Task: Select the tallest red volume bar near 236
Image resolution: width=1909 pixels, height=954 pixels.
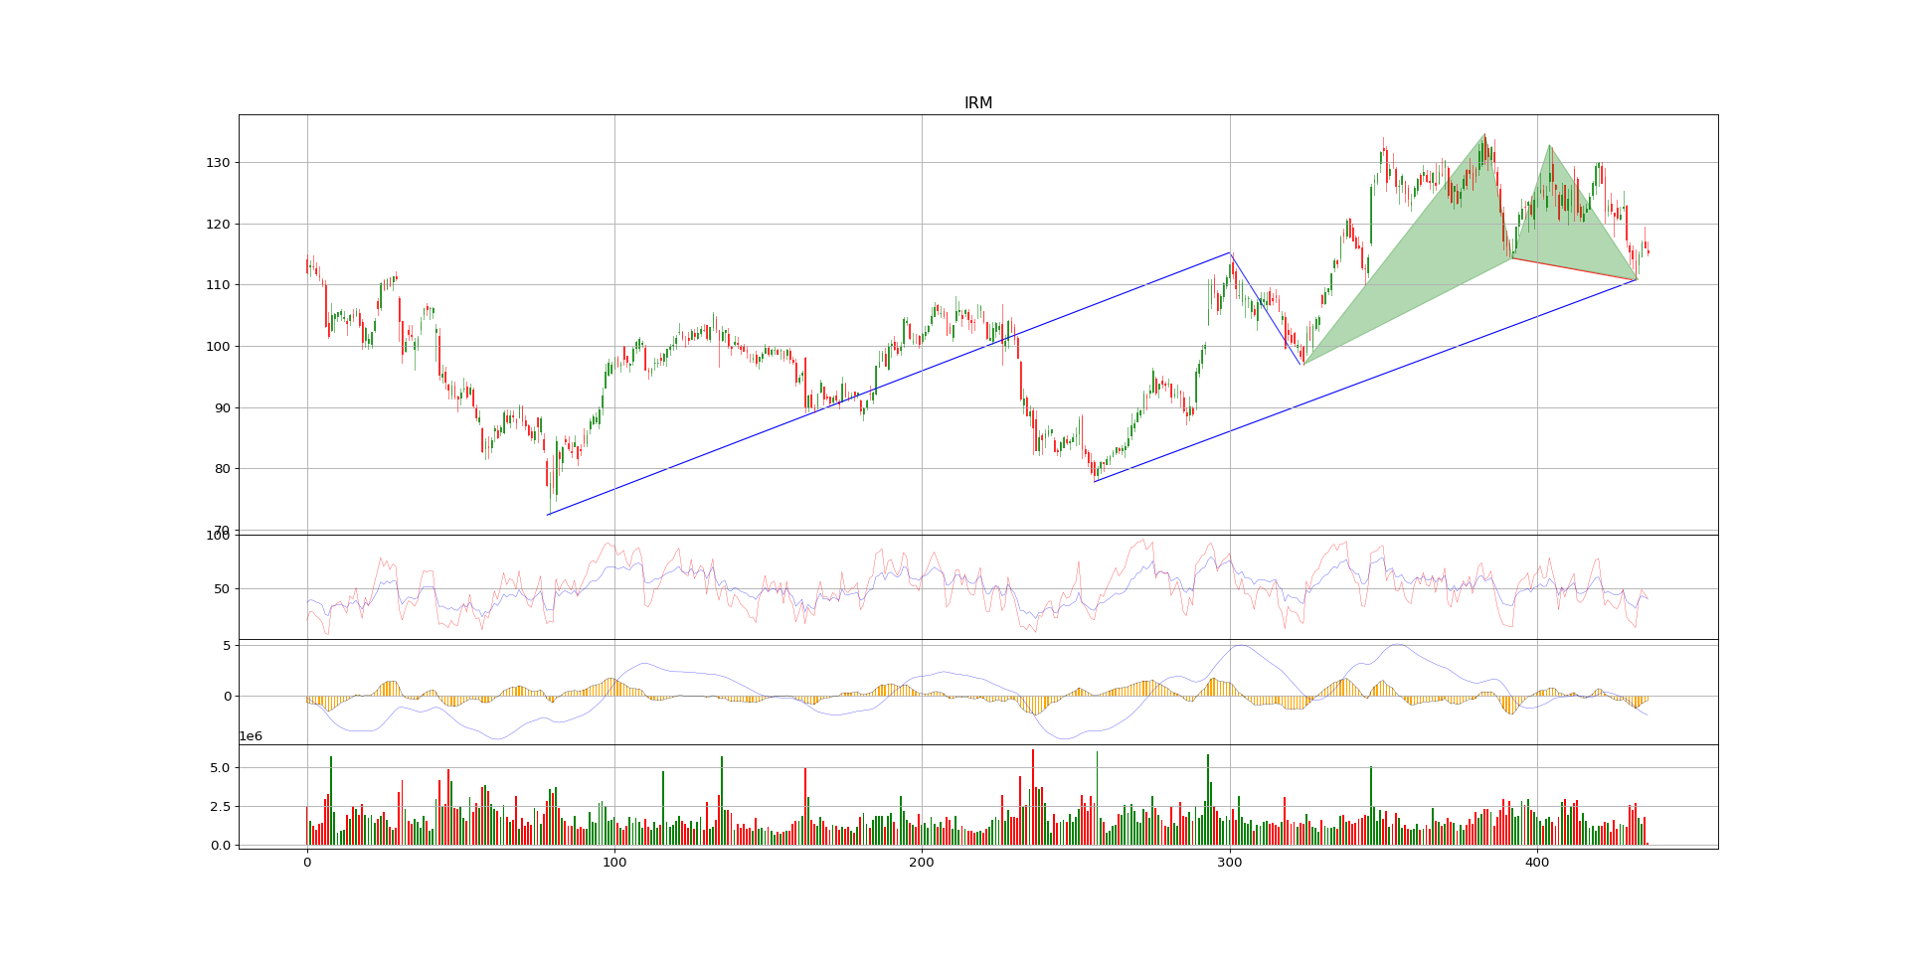Action: tap(1033, 797)
